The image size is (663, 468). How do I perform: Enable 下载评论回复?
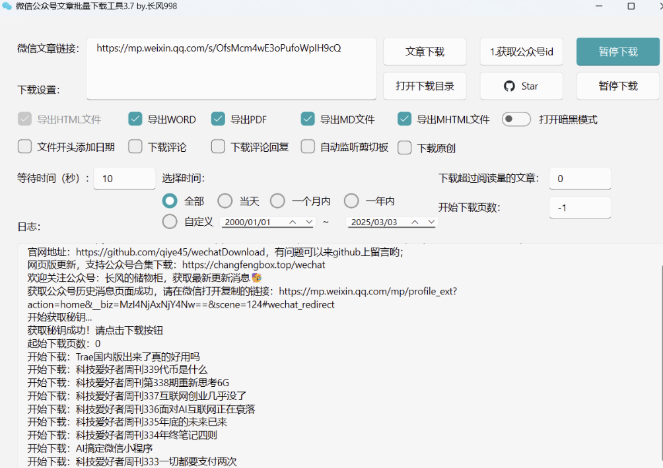pos(218,147)
